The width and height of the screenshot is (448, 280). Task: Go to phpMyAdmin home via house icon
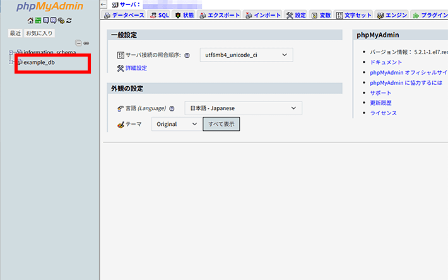click(30, 21)
